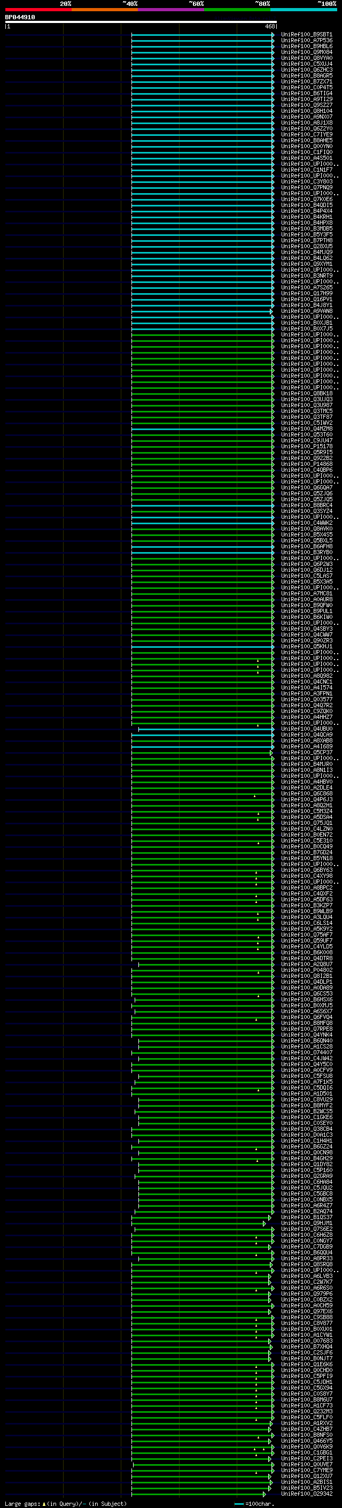Select the UniRef100_Q3TMC5 label
The height and width of the screenshot is (1508, 342).
(306, 411)
